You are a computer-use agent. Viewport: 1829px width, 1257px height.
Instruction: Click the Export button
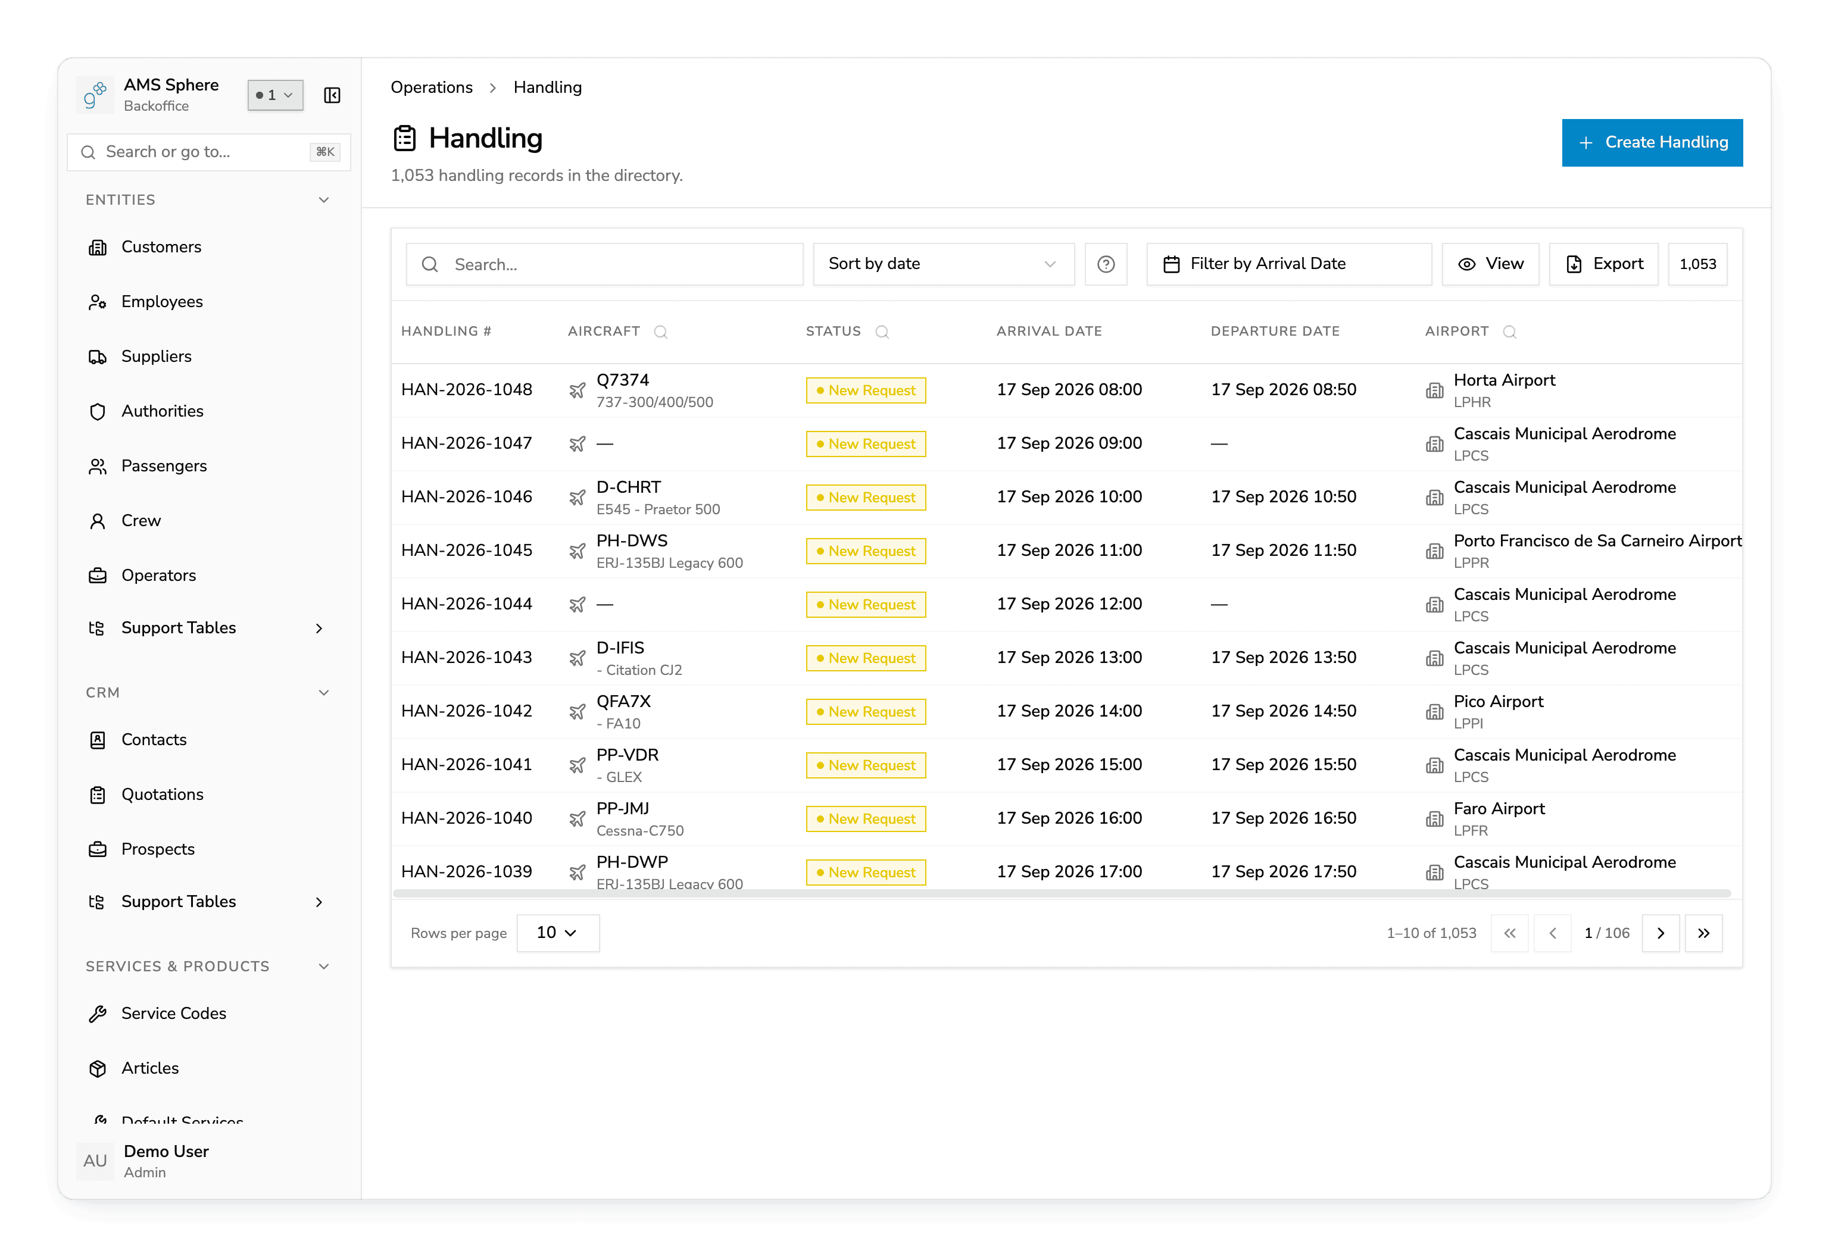click(x=1603, y=264)
